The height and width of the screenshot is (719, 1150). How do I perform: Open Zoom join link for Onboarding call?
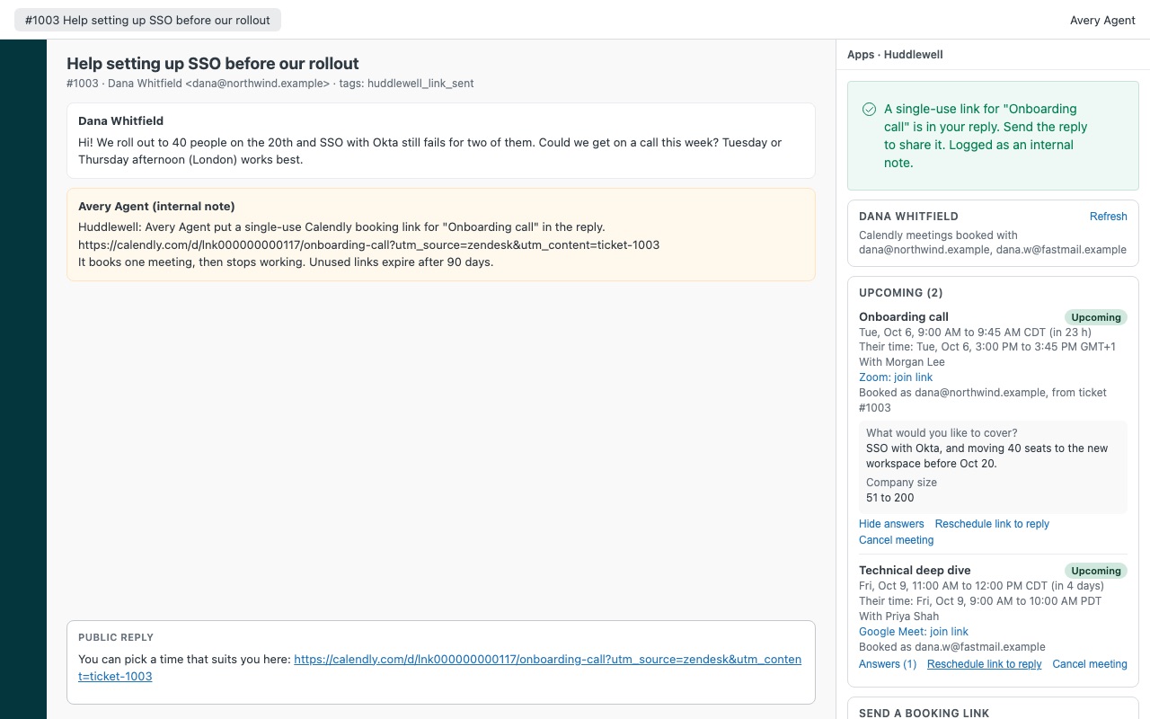[x=896, y=377]
